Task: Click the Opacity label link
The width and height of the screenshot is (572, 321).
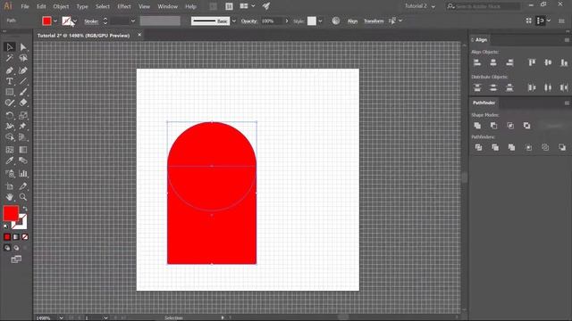Action: (249, 21)
